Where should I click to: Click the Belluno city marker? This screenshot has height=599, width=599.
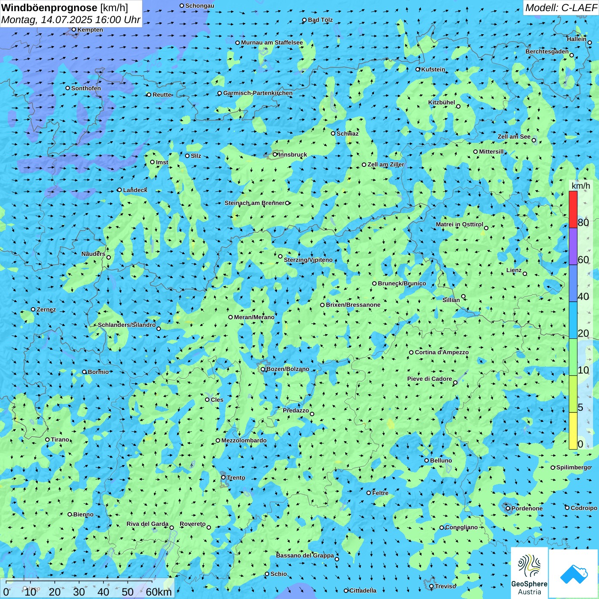coord(427,460)
